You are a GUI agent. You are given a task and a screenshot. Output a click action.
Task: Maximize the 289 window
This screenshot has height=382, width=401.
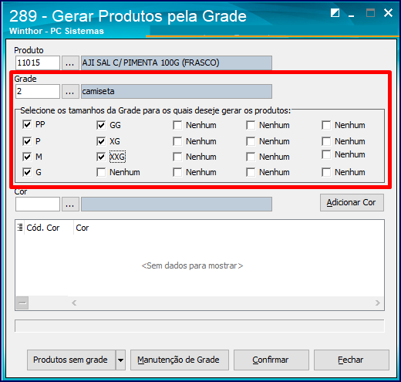(x=370, y=12)
